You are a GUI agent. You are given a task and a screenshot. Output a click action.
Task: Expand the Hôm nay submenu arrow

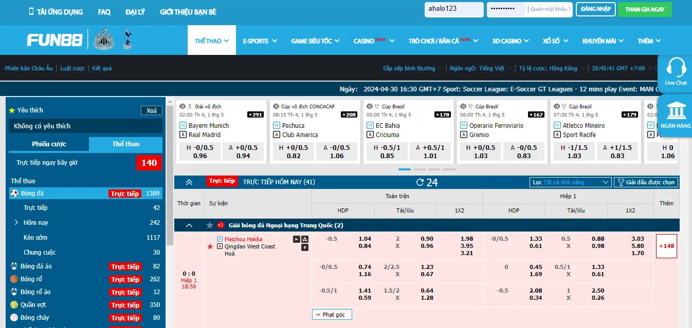coord(16,222)
